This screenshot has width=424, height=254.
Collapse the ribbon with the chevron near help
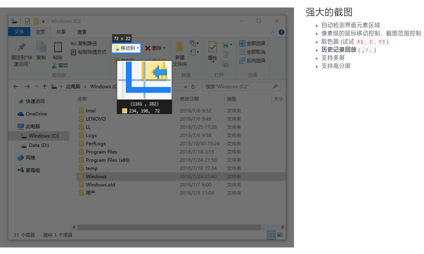pyautogui.click(x=273, y=32)
